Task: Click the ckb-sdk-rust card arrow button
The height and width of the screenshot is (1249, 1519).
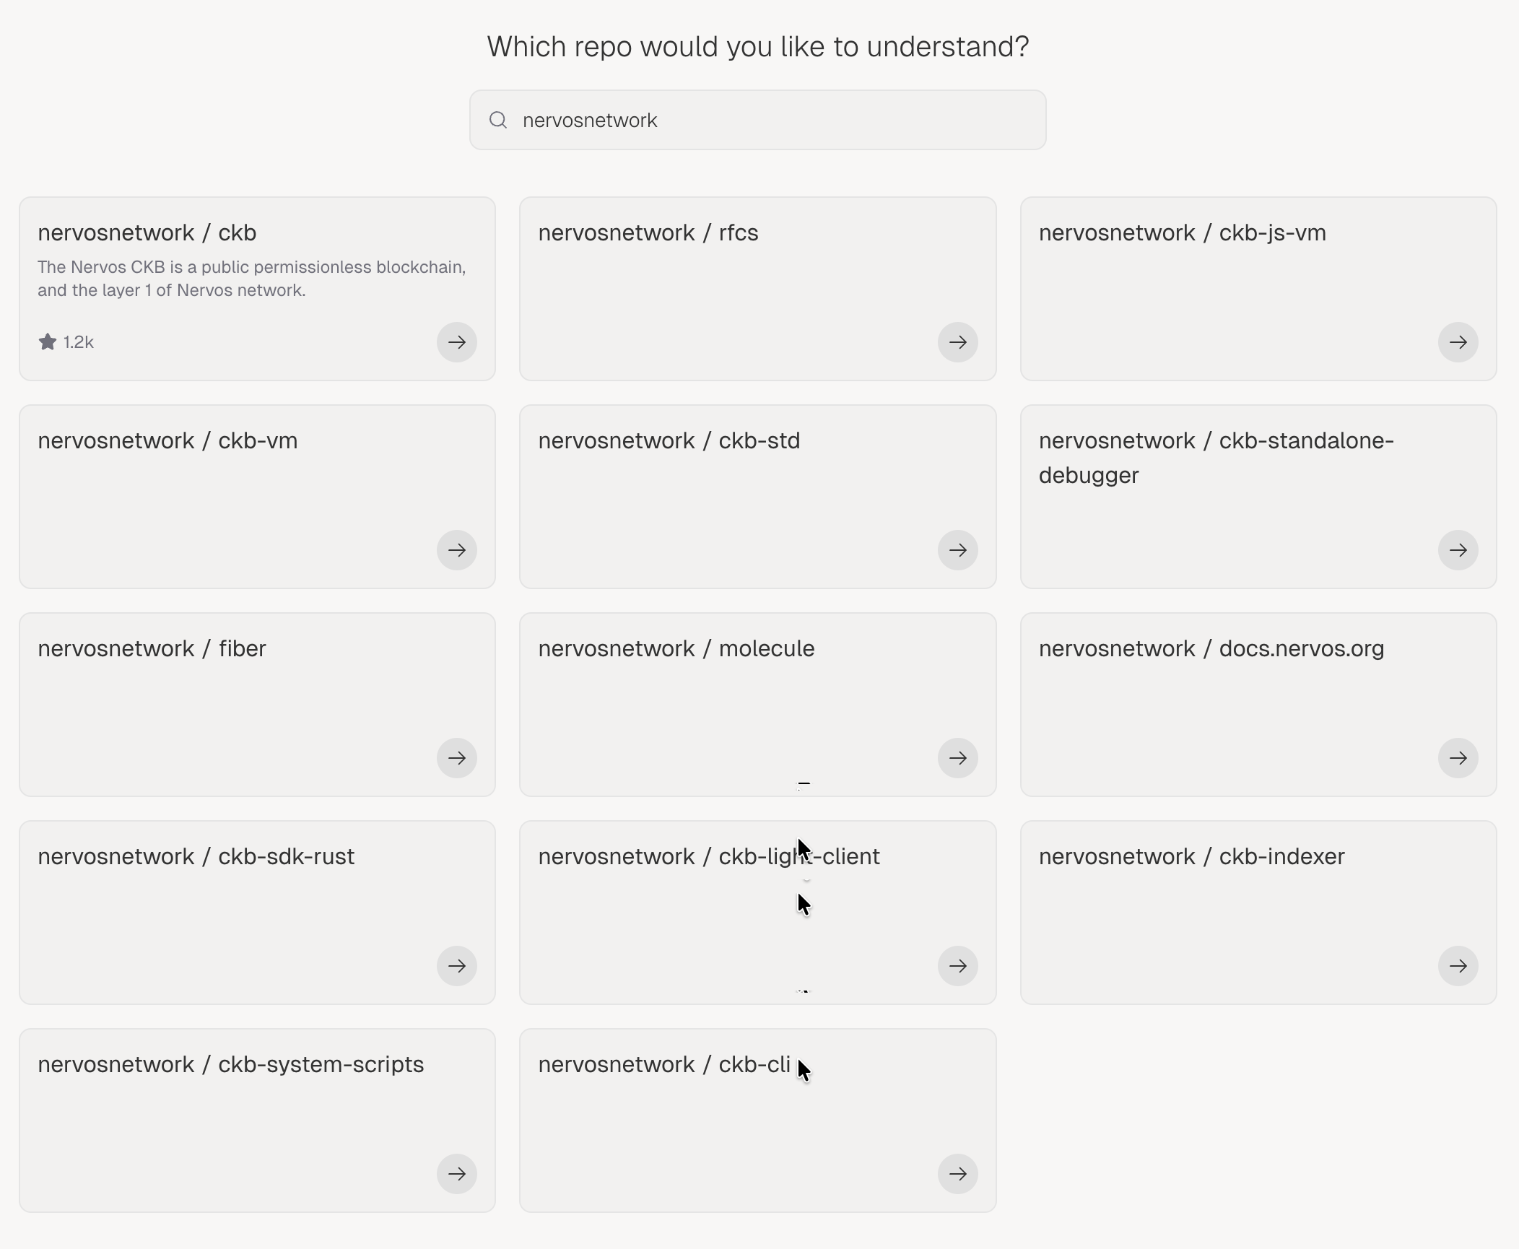Action: pyautogui.click(x=456, y=966)
